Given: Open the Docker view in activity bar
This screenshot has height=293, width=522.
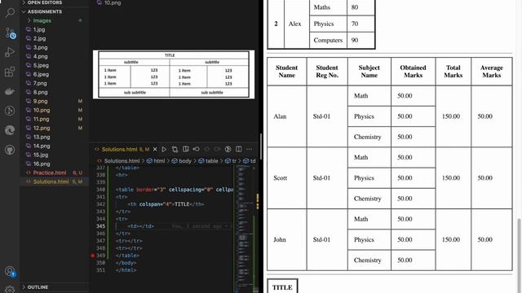Looking at the screenshot, I should tap(10, 91).
